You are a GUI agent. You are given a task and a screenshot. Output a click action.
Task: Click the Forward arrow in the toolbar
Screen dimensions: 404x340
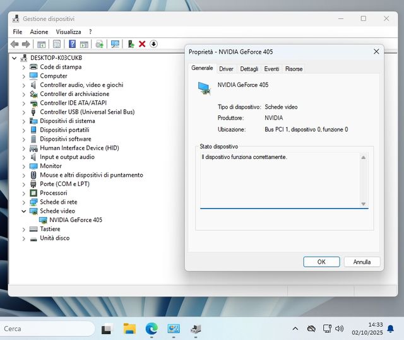[26, 44]
